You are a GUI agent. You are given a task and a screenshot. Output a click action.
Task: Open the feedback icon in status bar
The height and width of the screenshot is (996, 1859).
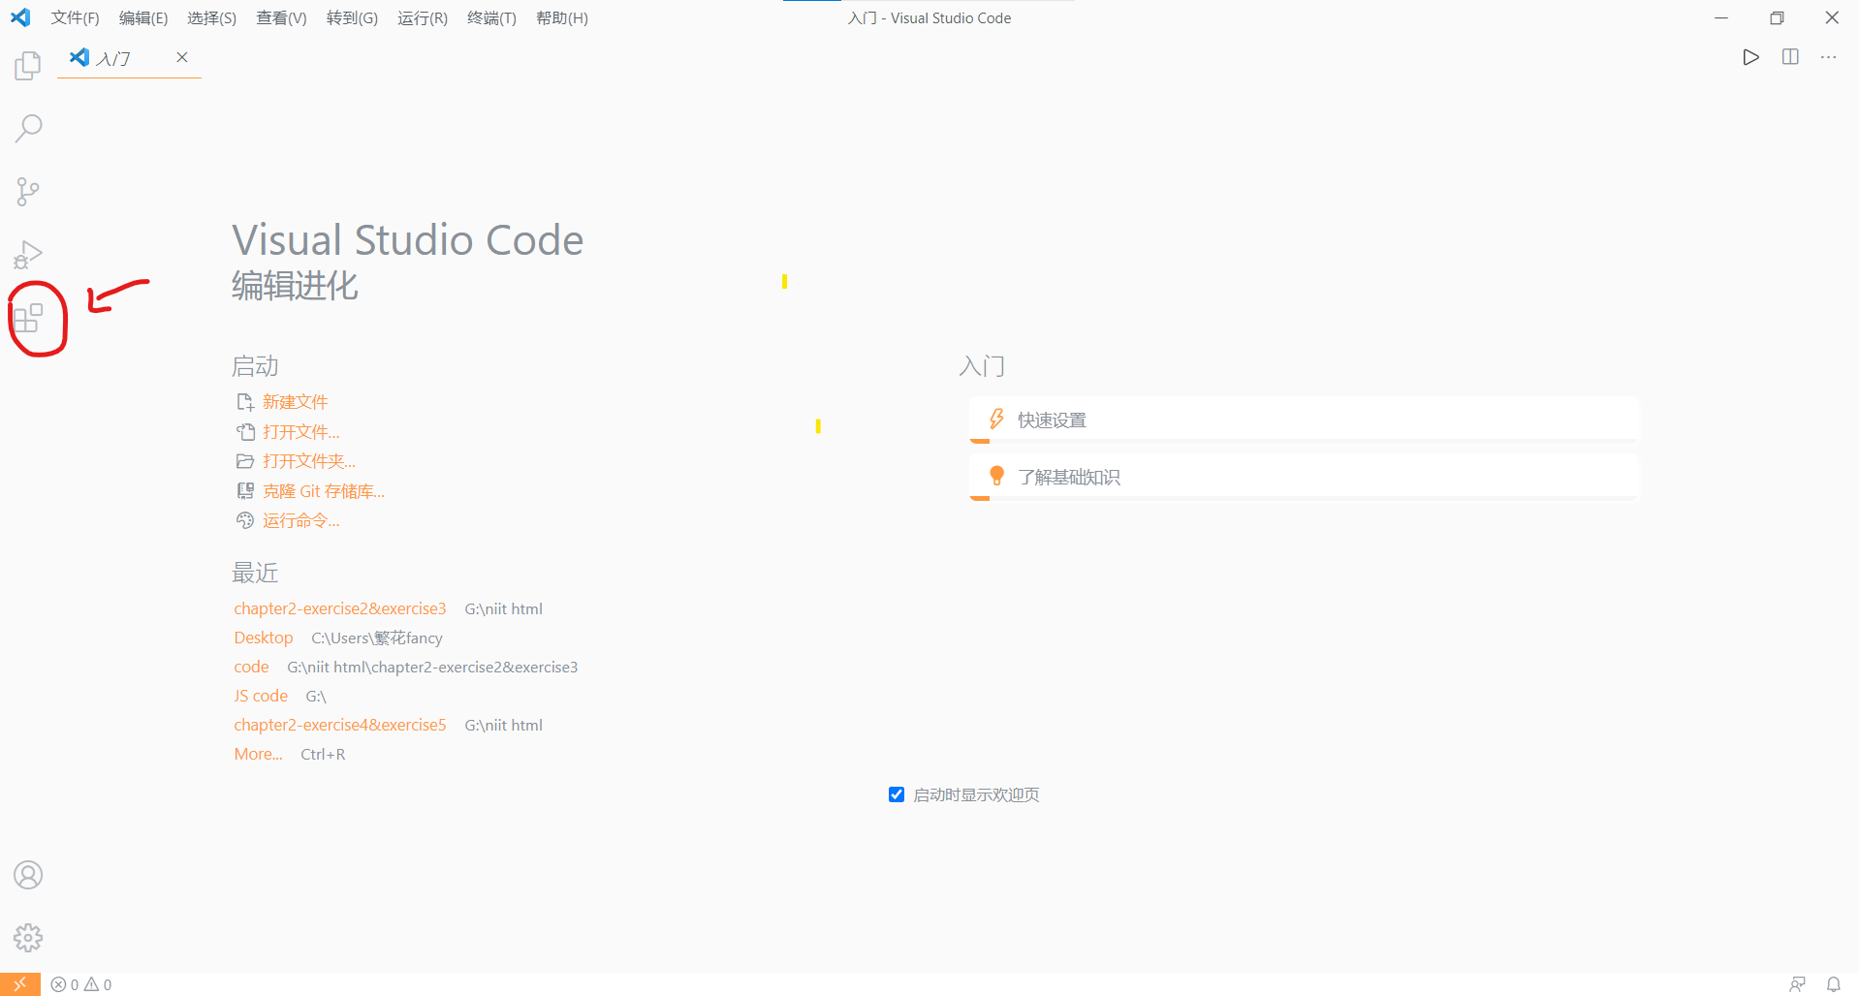(x=1797, y=984)
